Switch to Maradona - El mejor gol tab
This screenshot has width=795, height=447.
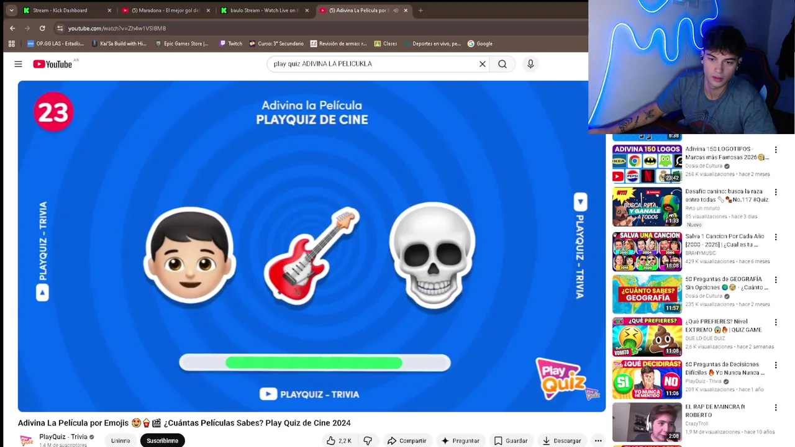[165, 10]
